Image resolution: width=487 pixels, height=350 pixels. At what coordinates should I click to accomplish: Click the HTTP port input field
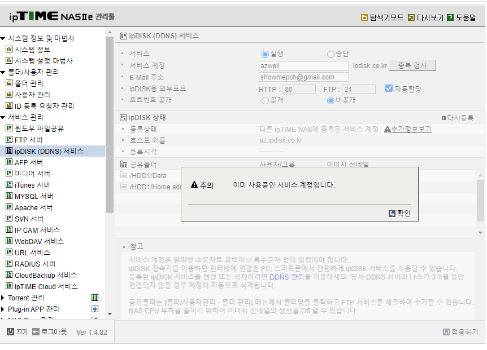coord(299,89)
